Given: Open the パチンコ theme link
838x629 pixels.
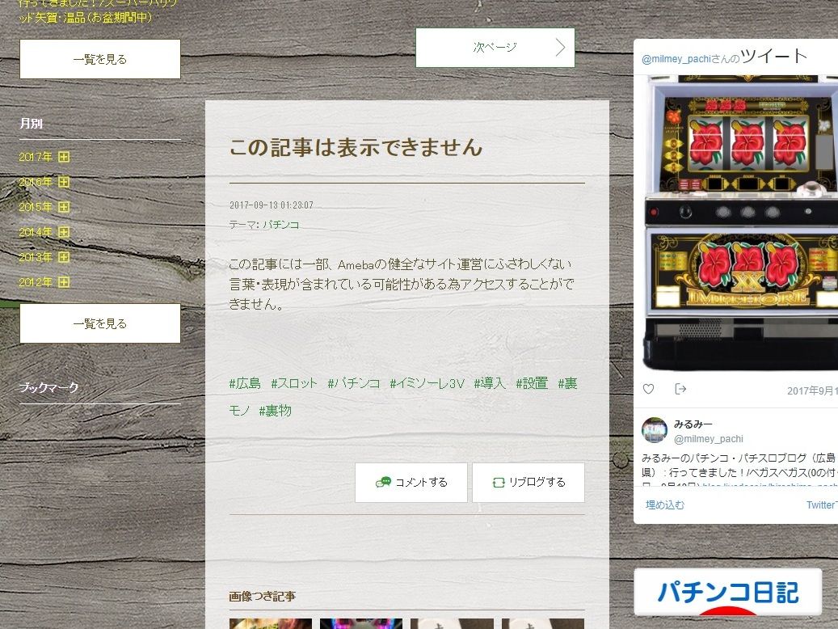Looking at the screenshot, I should [x=281, y=226].
